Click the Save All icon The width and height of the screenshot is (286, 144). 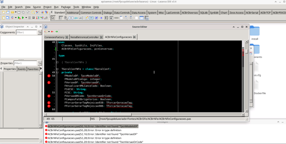click(23, 12)
